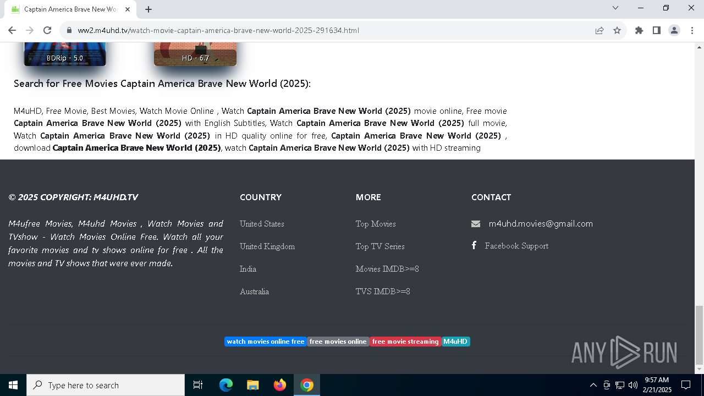Open File Explorer from taskbar

[252, 385]
